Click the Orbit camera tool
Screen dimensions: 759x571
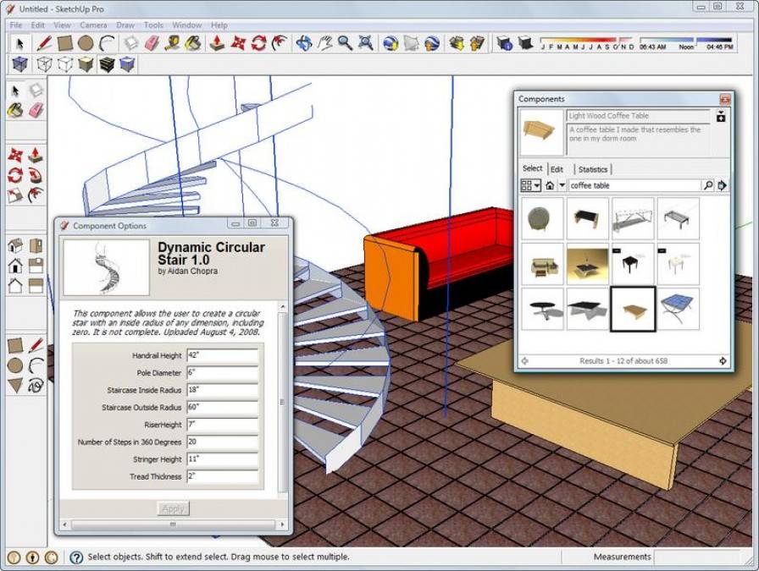[x=303, y=42]
